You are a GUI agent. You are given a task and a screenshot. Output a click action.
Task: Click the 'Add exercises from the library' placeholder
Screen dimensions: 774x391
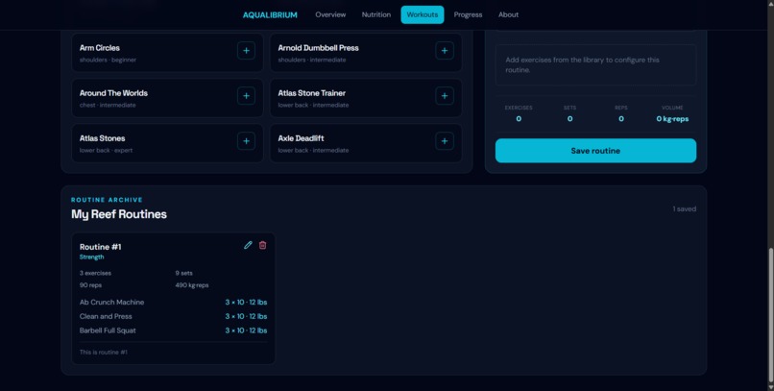pos(595,64)
